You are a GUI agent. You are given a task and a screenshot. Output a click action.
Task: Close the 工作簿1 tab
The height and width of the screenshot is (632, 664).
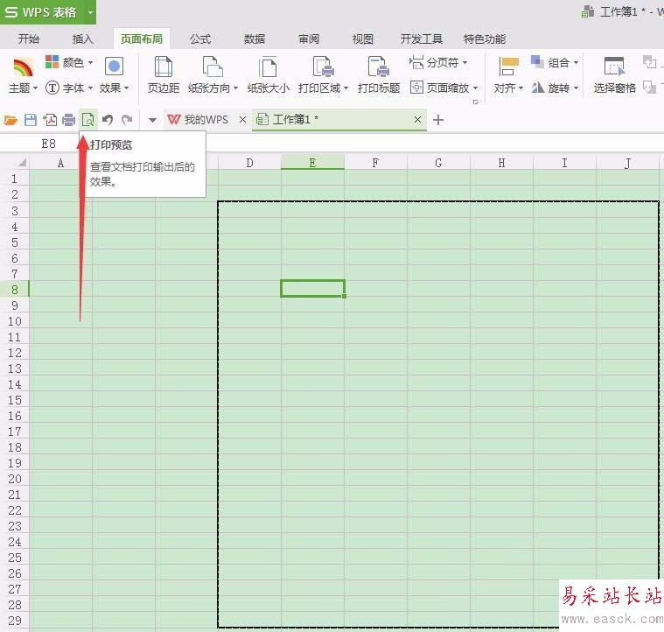[417, 120]
